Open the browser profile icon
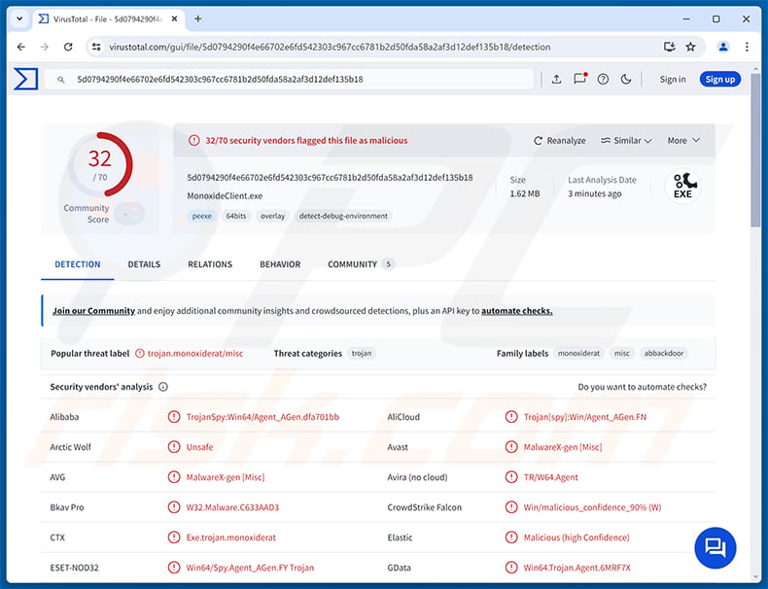 pos(723,47)
